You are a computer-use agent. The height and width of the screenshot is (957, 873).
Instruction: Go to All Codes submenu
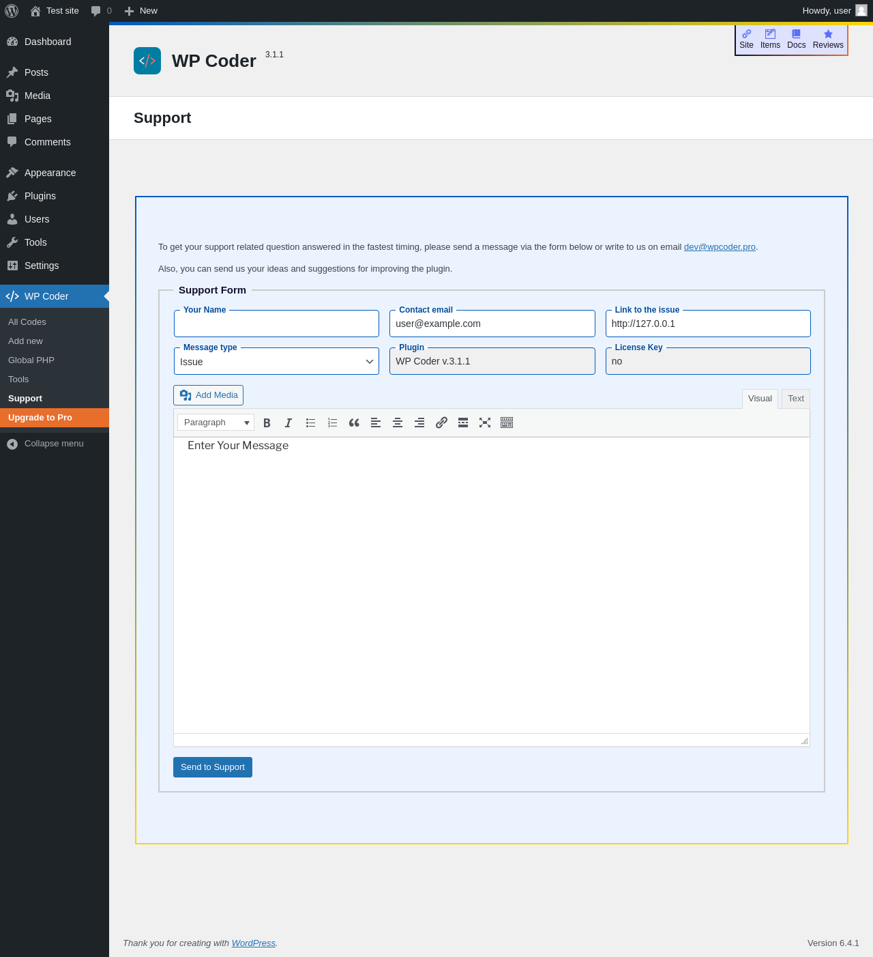click(55, 322)
